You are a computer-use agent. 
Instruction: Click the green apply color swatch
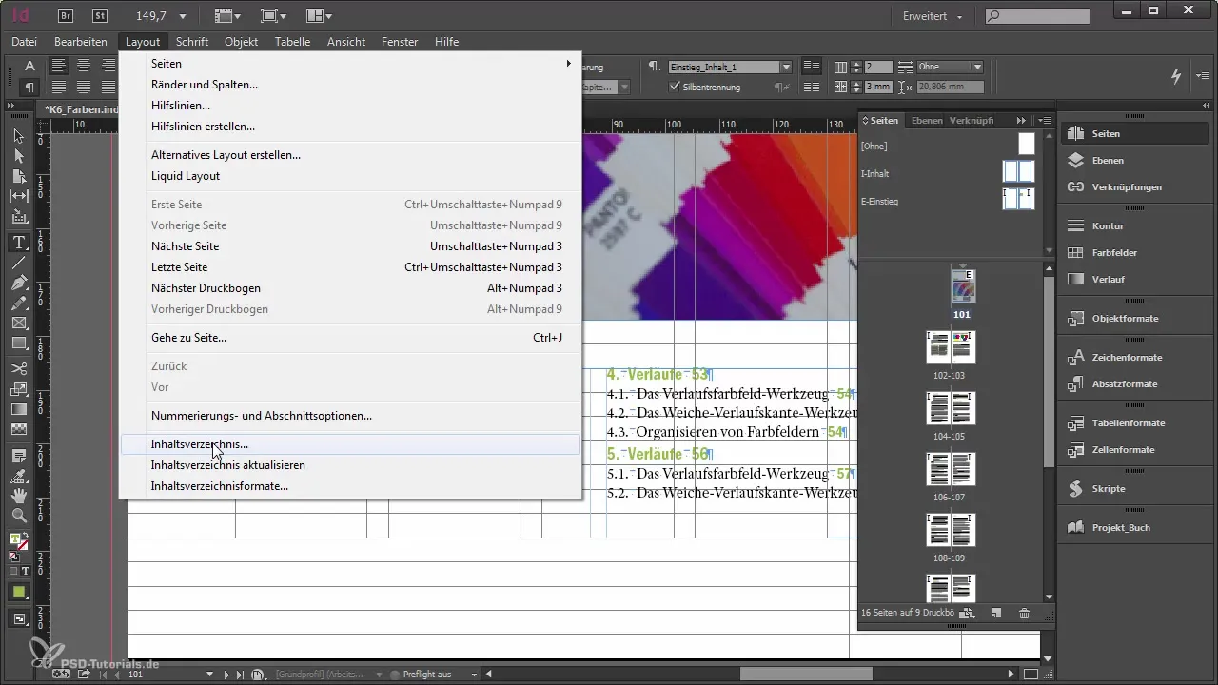point(19,592)
